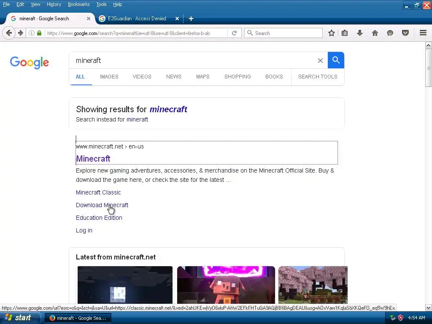
Task: Click the Google logo
Action: click(30, 62)
